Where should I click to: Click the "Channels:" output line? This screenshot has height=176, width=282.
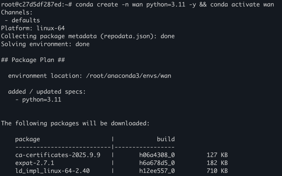point(17,12)
